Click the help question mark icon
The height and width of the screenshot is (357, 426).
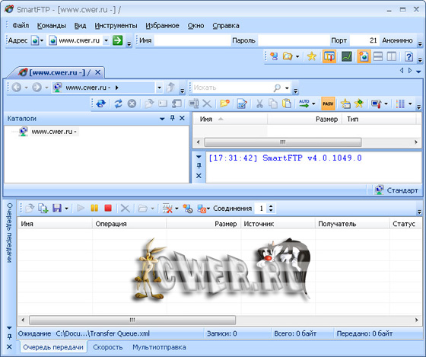pyautogui.click(x=409, y=56)
